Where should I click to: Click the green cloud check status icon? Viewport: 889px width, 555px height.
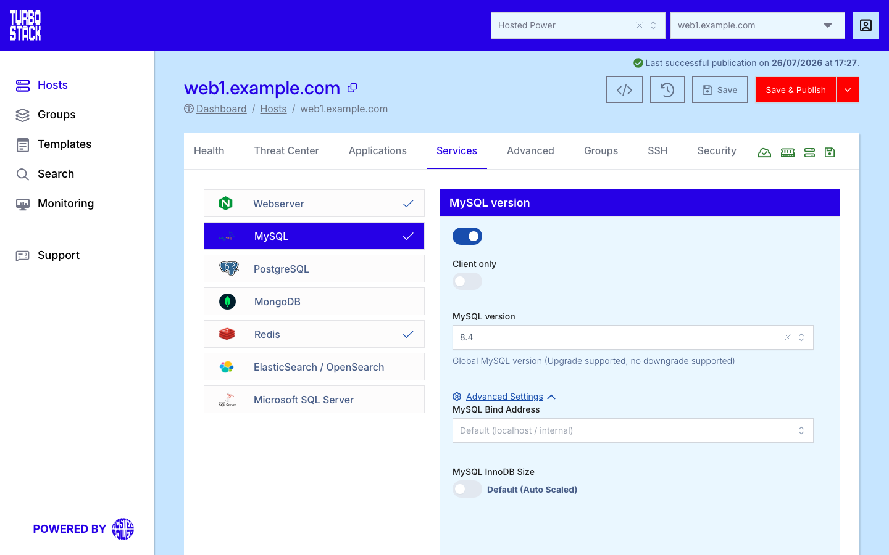[x=764, y=152]
